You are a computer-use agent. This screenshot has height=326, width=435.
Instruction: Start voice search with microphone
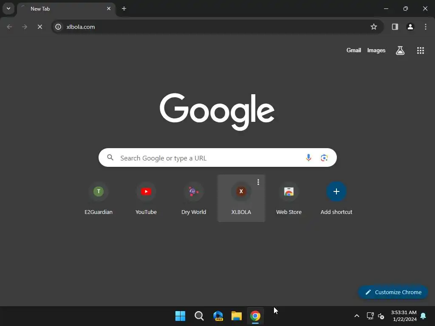[308, 158]
